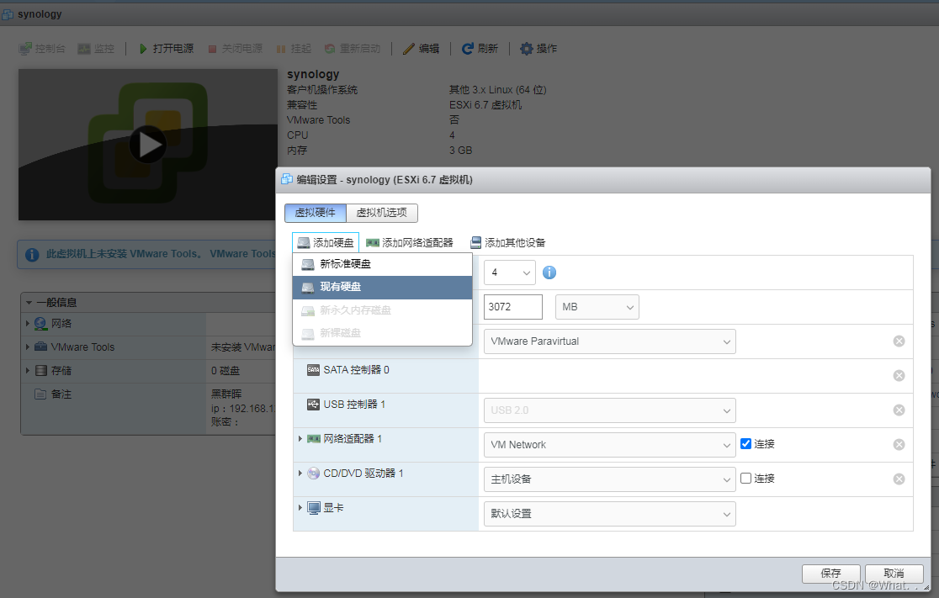The image size is (939, 598).
Task: Click the memory size field showing 3072
Action: (x=512, y=307)
